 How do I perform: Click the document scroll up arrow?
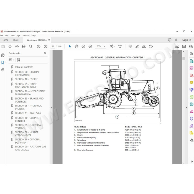tap(183, 52)
